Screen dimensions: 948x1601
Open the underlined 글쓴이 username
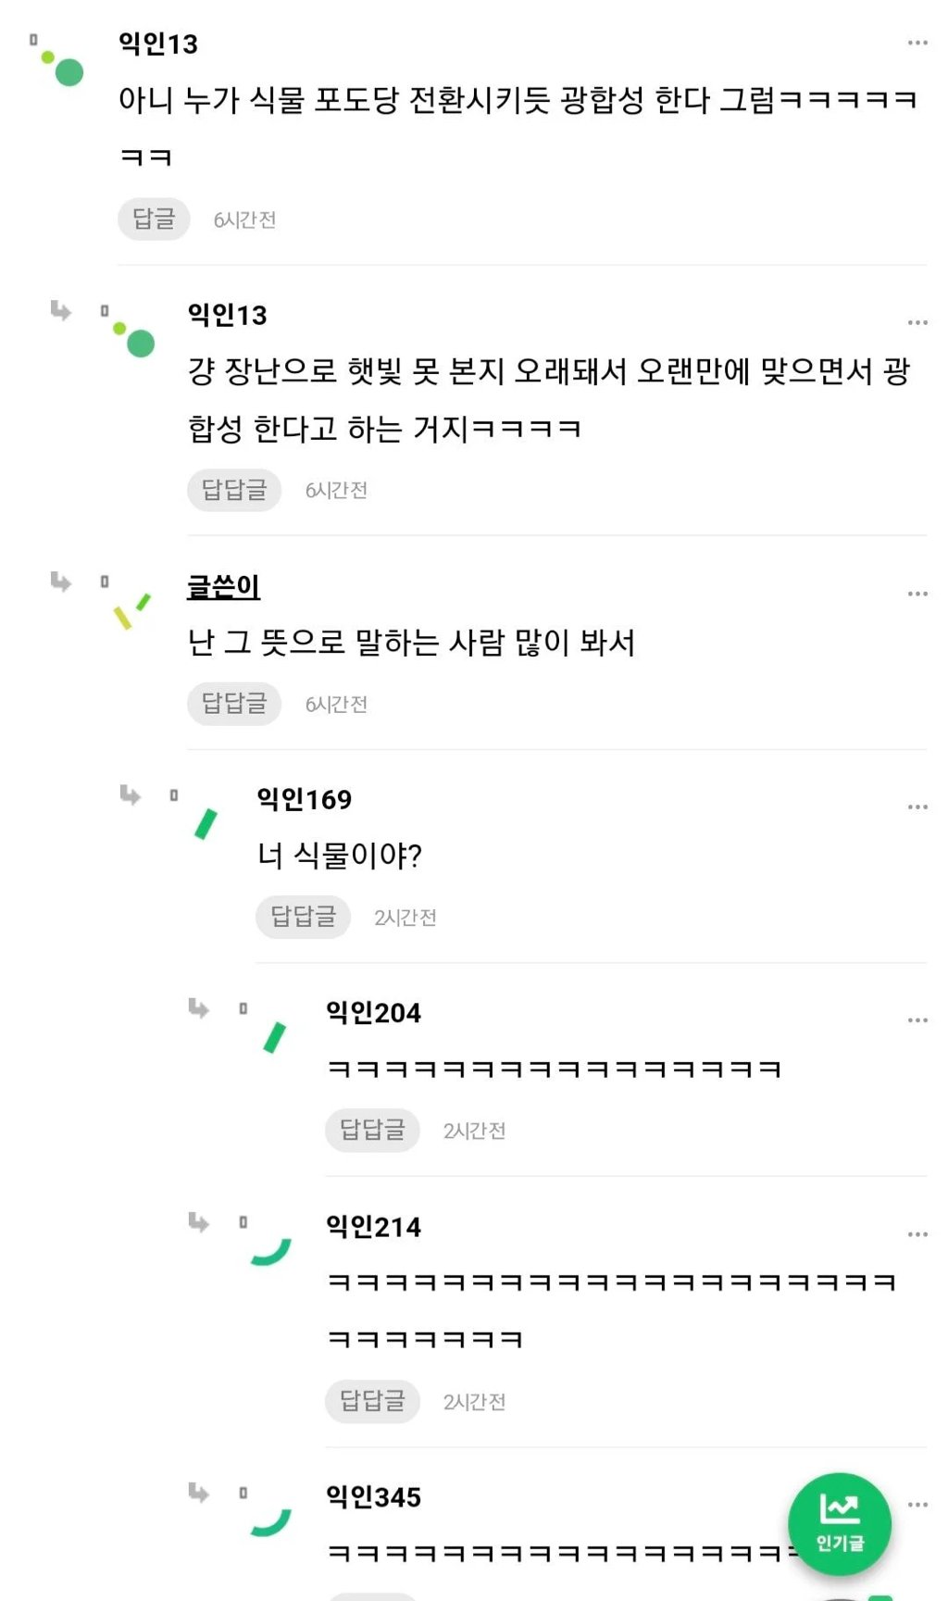click(x=223, y=586)
